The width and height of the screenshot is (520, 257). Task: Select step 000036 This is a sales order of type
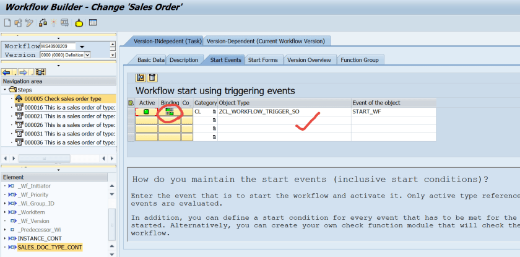(70, 142)
